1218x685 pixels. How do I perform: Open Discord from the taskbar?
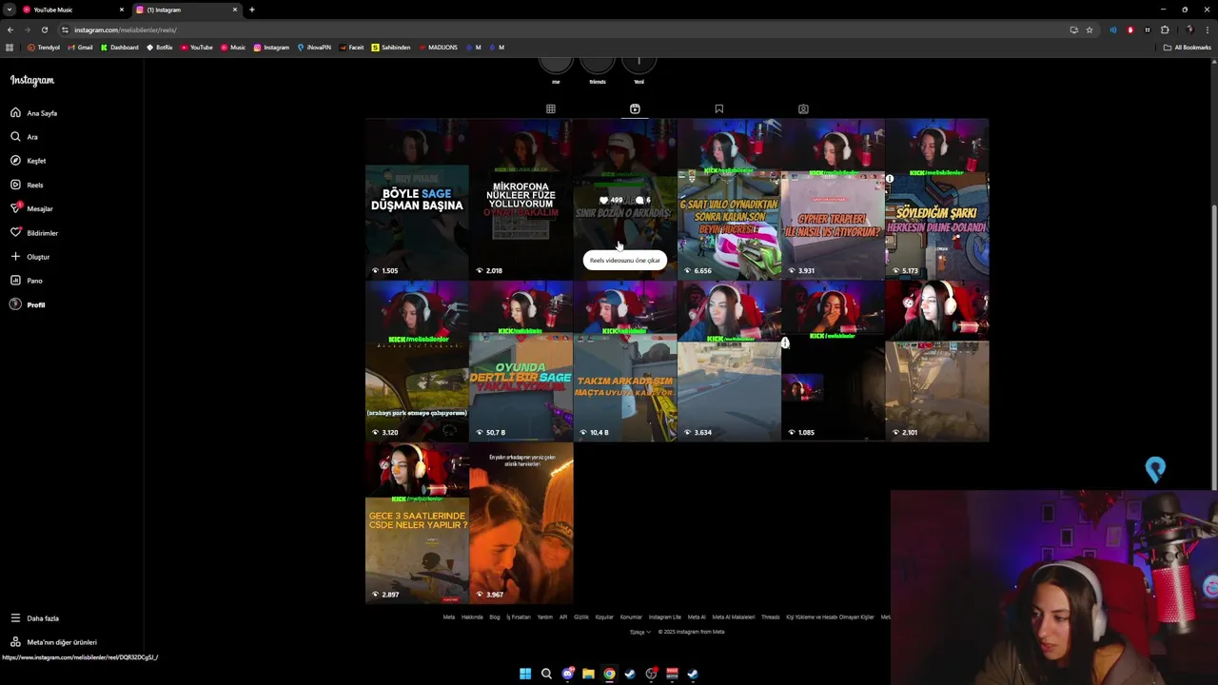click(567, 674)
